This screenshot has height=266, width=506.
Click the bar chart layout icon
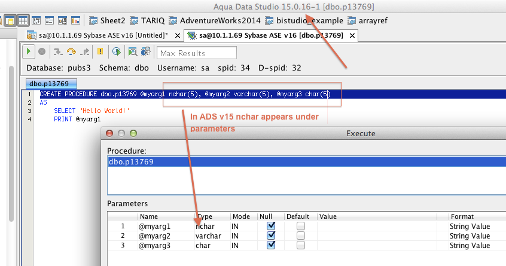click(x=75, y=21)
